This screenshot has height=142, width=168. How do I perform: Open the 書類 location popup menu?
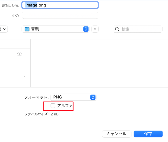pyautogui.click(x=55, y=29)
